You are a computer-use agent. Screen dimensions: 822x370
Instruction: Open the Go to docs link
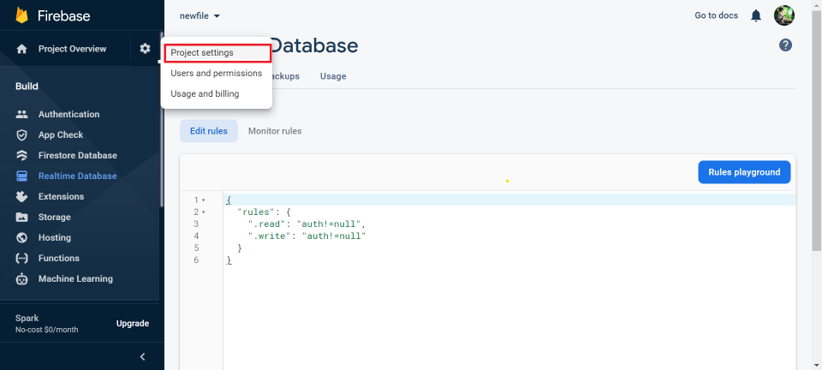716,15
